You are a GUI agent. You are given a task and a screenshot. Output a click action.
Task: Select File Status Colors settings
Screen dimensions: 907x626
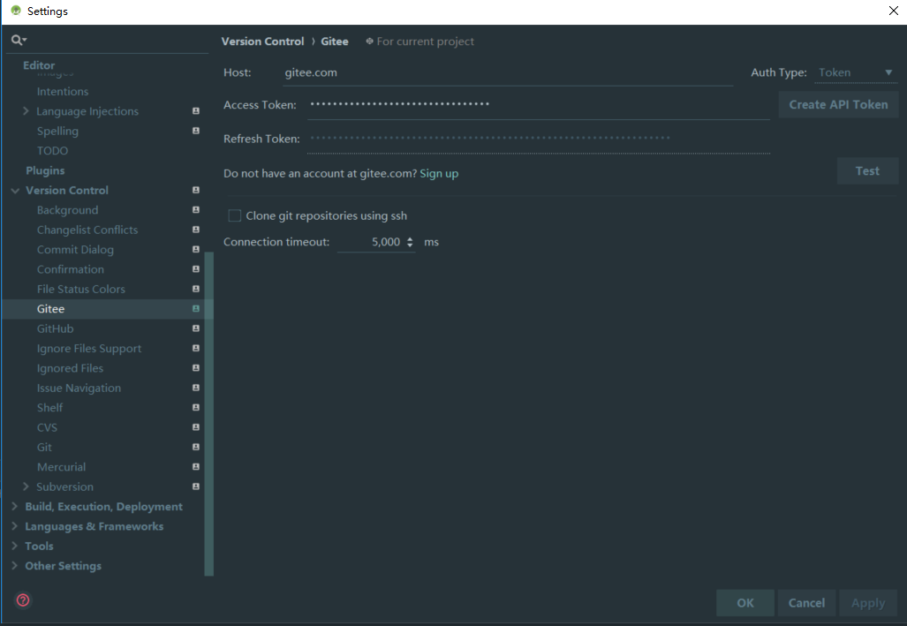click(x=81, y=289)
